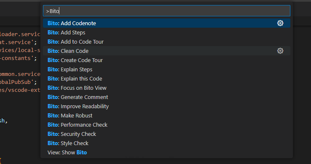Click the command palette search field
Screen dimensions: 311x164
[167, 11]
